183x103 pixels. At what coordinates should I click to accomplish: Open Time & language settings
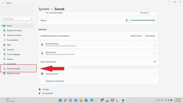[x=18, y=54]
